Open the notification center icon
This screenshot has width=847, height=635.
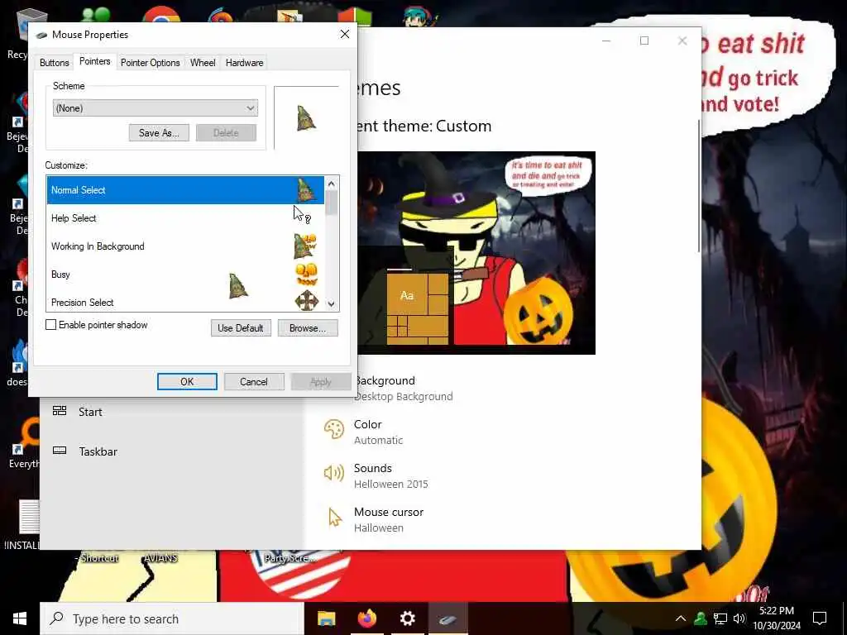pyautogui.click(x=820, y=618)
